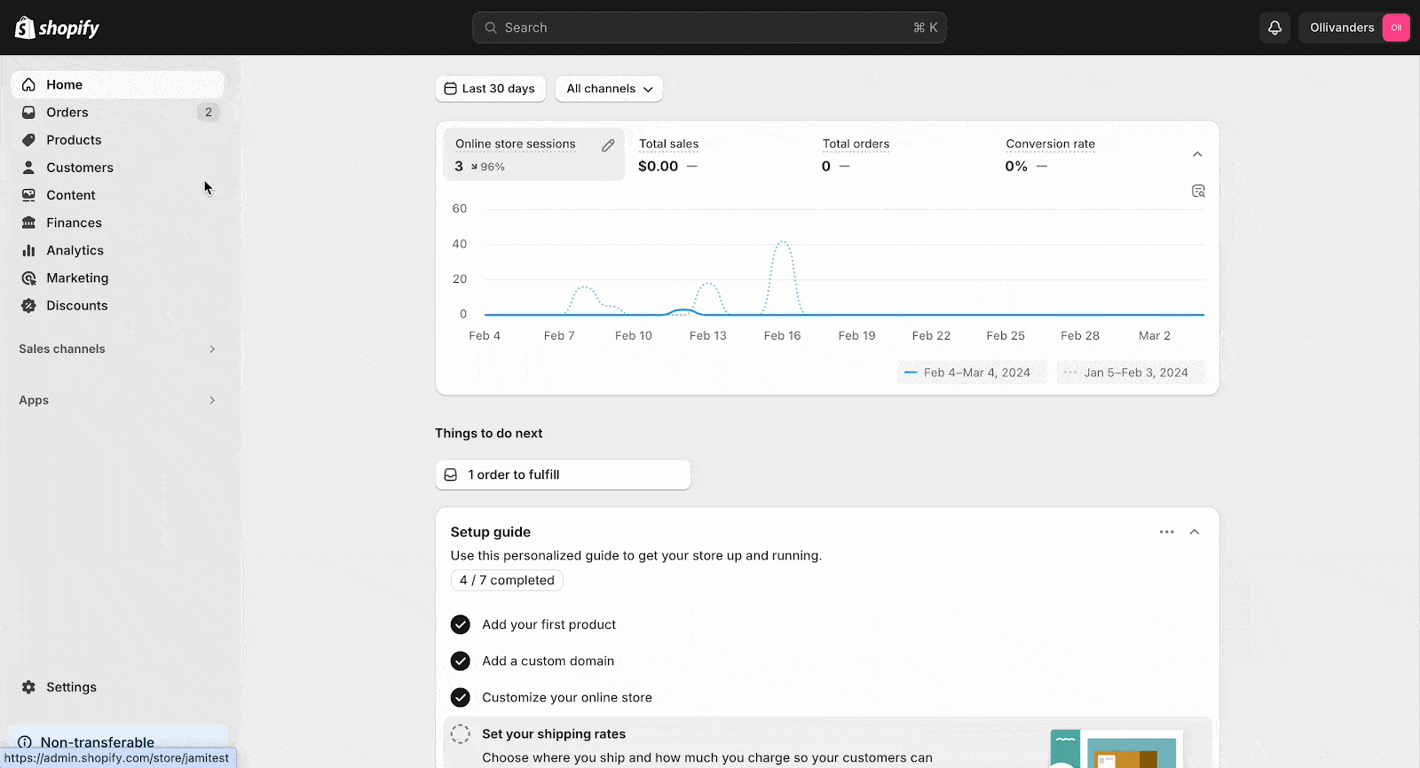Toggle Add your first product checkmark

pyautogui.click(x=460, y=624)
